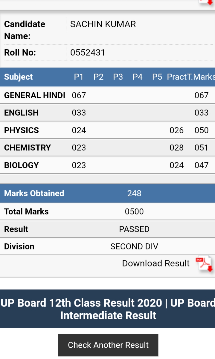This screenshot has height=359, width=215.
Task: Click the SECOND DIV division text
Action: (134, 246)
